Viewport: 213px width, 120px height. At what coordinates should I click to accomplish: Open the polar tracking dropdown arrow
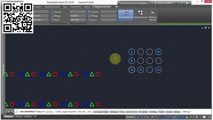(x=156, y=117)
